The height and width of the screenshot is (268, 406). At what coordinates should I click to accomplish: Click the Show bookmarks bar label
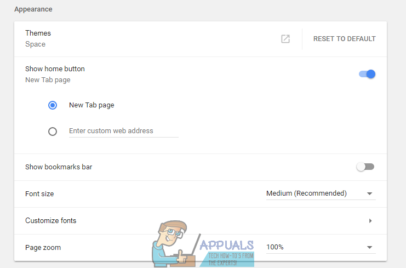59,167
